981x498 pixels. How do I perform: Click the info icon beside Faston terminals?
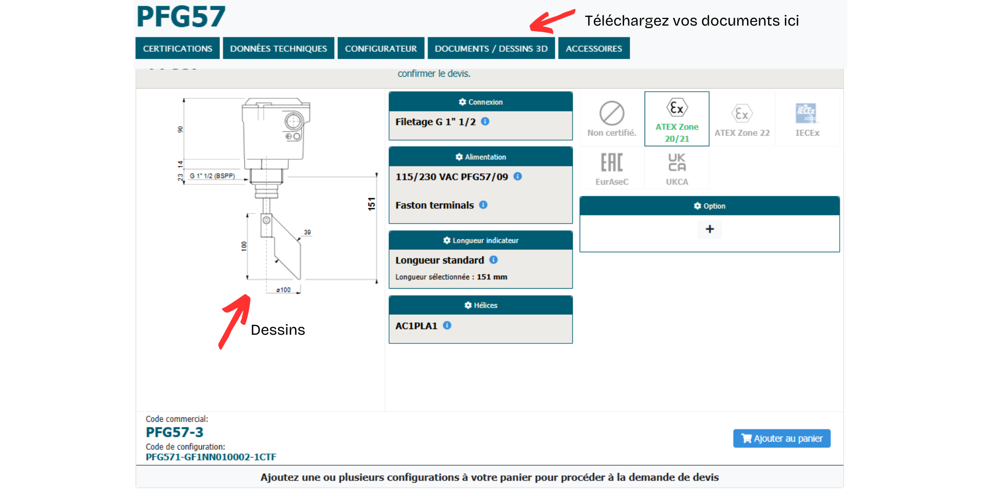pyautogui.click(x=483, y=205)
